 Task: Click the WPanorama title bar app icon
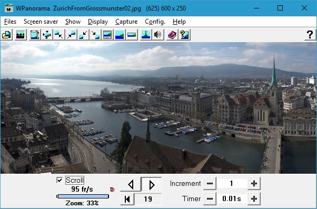(8, 8)
